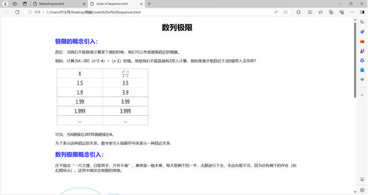The width and height of the screenshot is (368, 195).
Task: Click the paragraph starting with 例如
Action: click(155, 61)
